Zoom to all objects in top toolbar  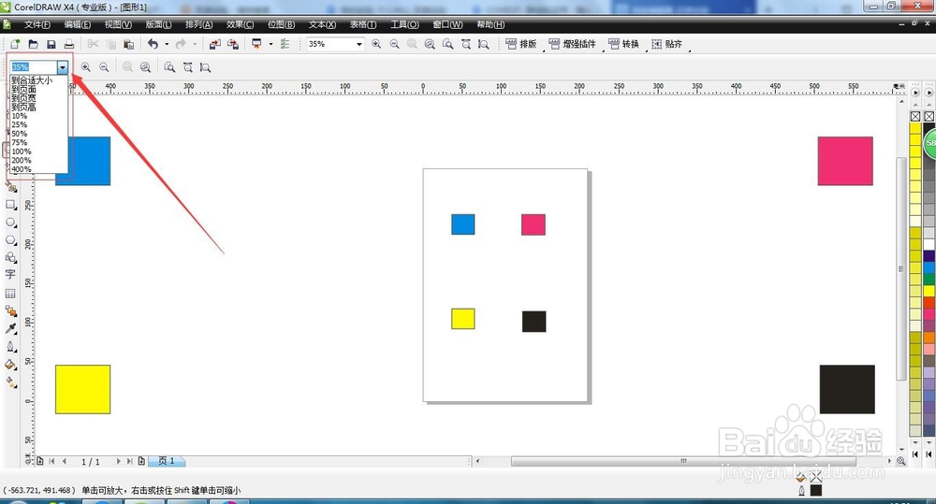pos(430,44)
